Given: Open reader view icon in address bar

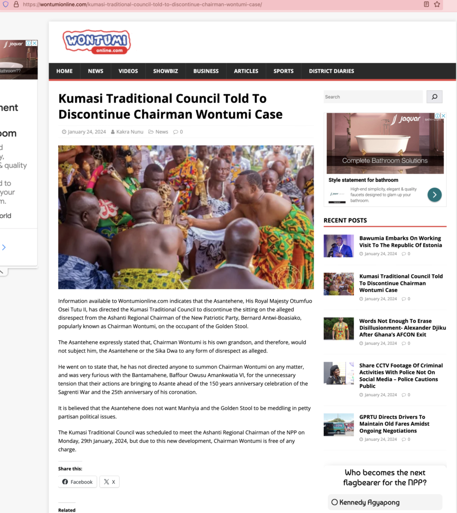Looking at the screenshot, I should pyautogui.click(x=426, y=4).
